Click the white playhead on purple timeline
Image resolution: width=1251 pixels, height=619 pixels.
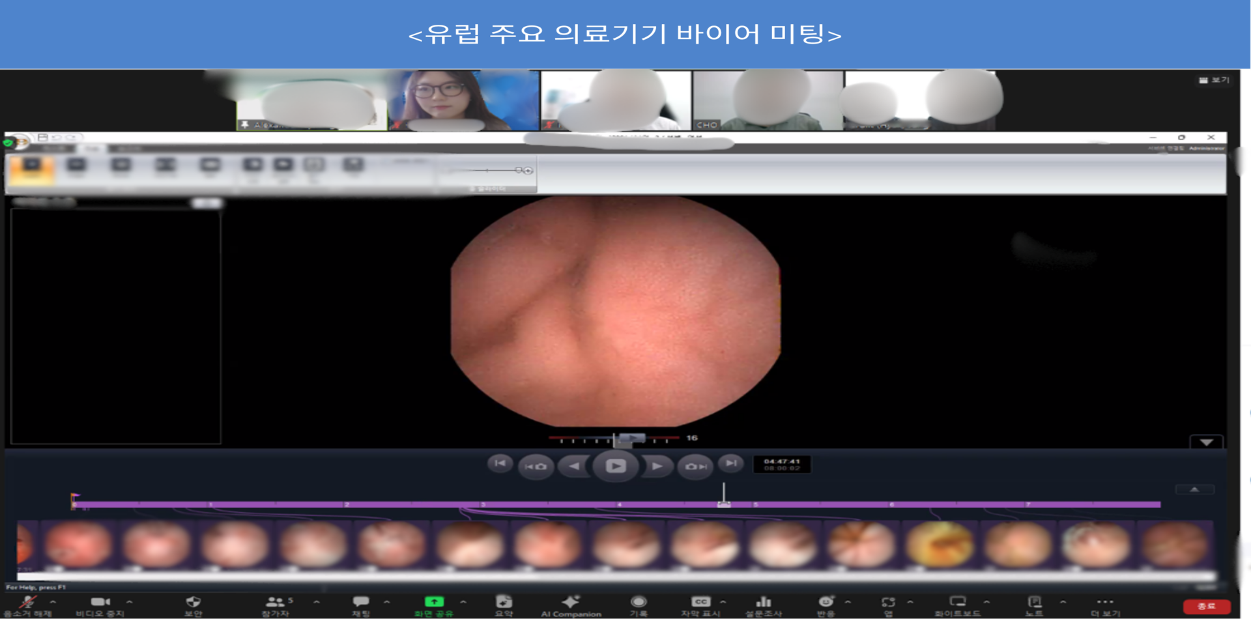click(x=723, y=496)
